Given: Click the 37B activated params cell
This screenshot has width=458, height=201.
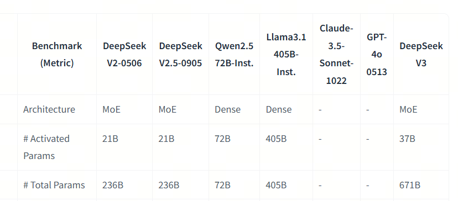Looking at the screenshot, I should tap(407, 139).
